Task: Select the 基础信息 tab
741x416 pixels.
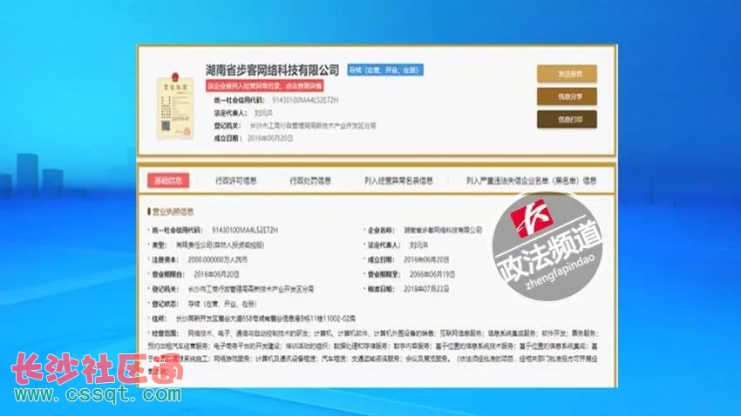Action: [168, 180]
